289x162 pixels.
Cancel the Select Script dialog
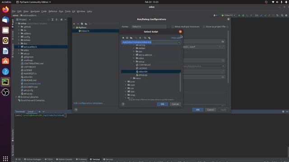(x=175, y=104)
